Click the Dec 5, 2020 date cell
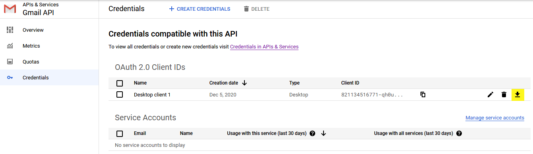Image resolution: width=533 pixels, height=154 pixels. point(223,95)
